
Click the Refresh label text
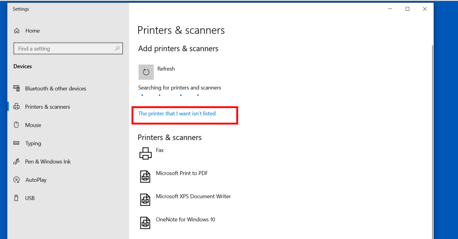pos(166,69)
